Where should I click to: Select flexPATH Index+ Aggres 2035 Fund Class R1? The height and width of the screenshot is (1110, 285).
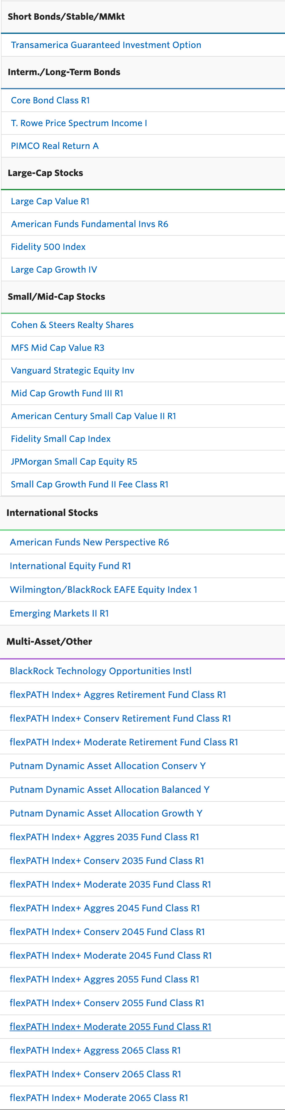[104, 837]
